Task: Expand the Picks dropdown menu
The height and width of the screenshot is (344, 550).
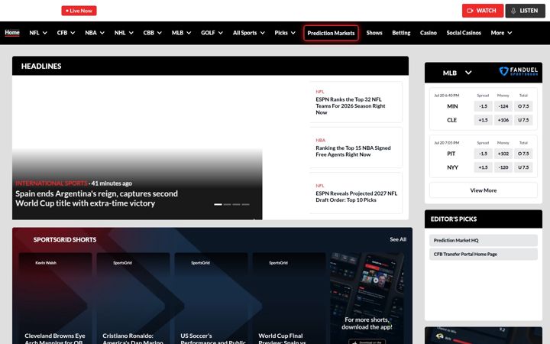Action: (285, 33)
